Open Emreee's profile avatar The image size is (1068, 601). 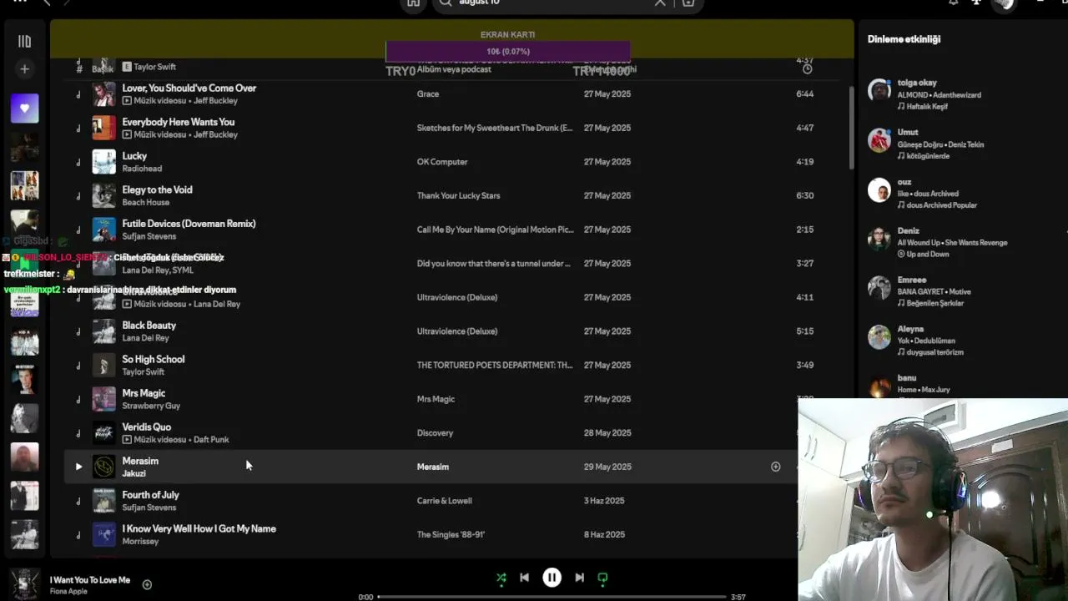tap(879, 288)
